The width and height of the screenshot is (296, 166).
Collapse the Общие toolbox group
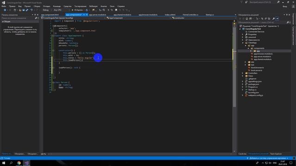(x=3, y=22)
